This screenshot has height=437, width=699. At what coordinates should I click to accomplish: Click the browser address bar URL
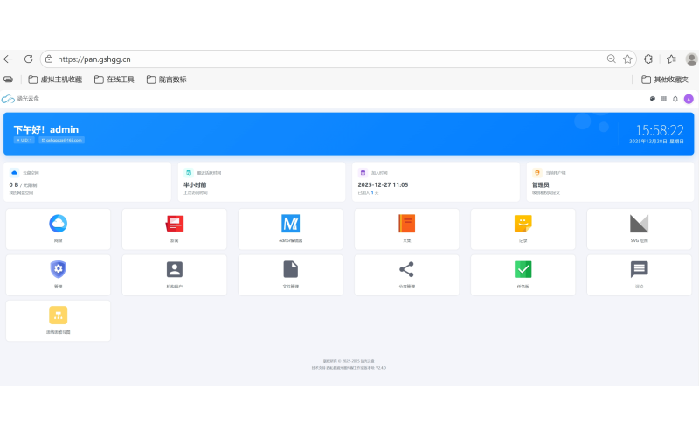pos(262,59)
